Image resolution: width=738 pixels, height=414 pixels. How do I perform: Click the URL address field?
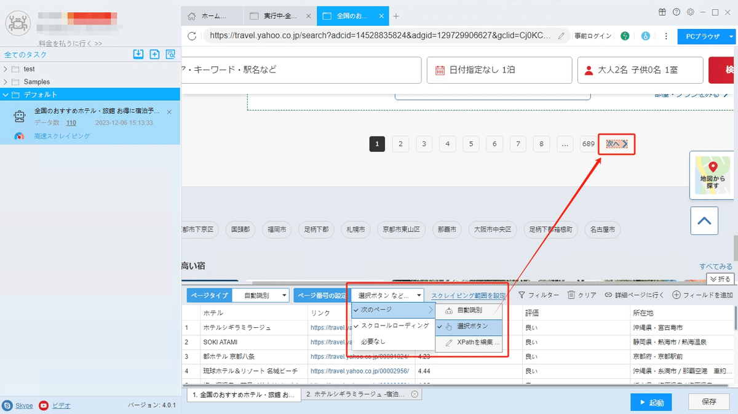click(x=386, y=36)
